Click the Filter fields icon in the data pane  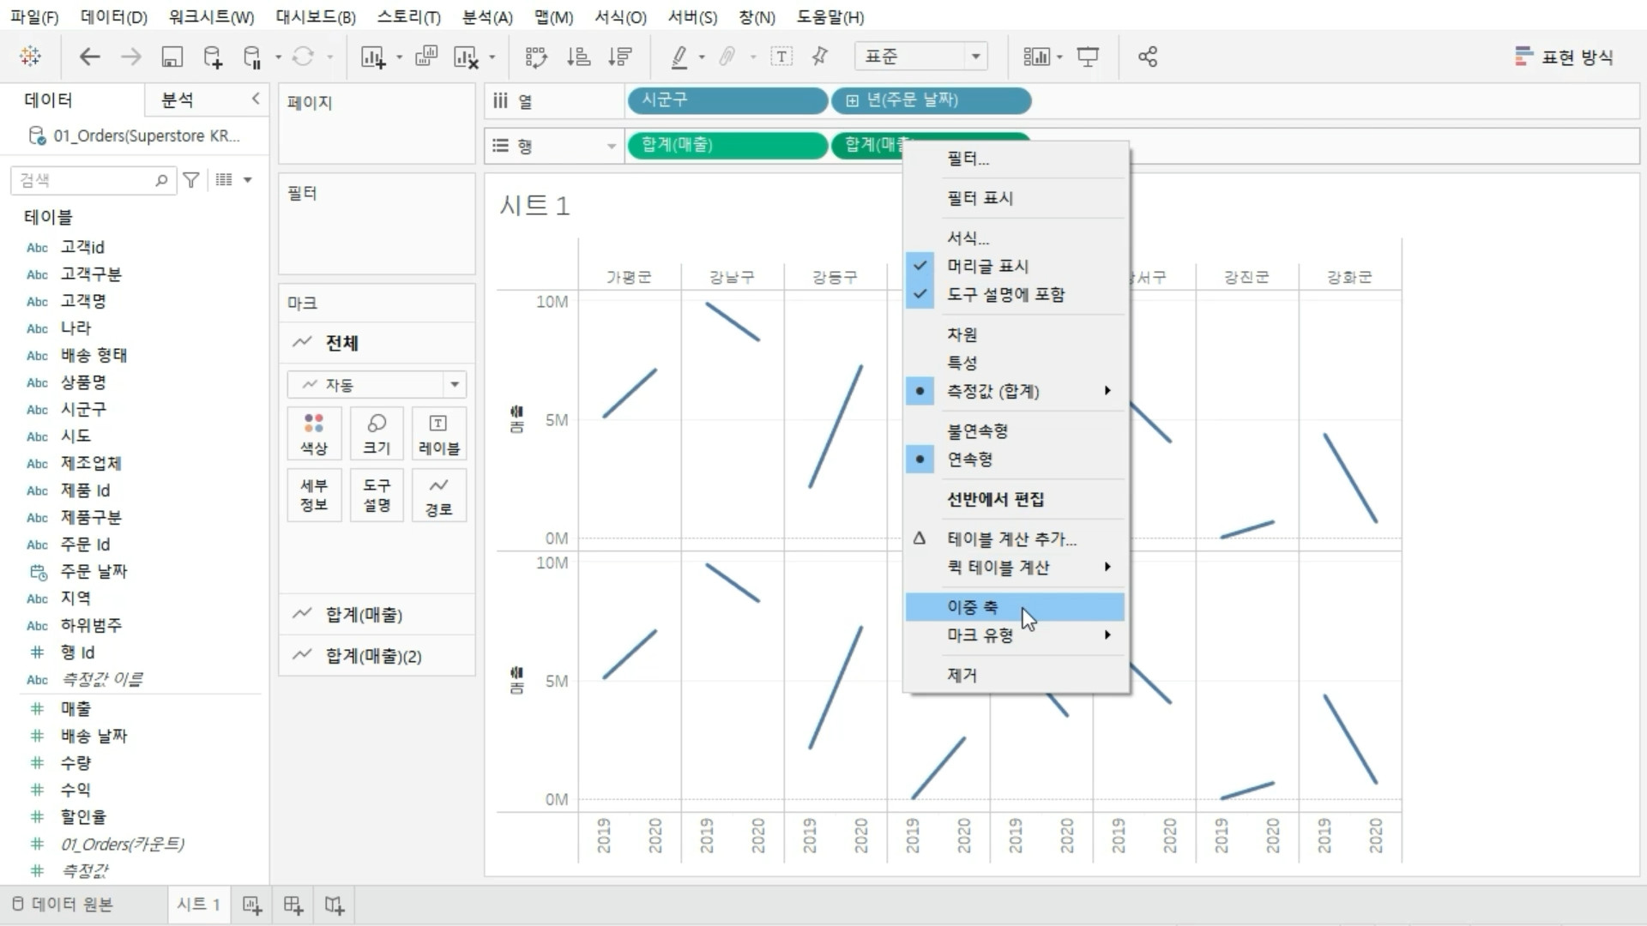pyautogui.click(x=191, y=180)
